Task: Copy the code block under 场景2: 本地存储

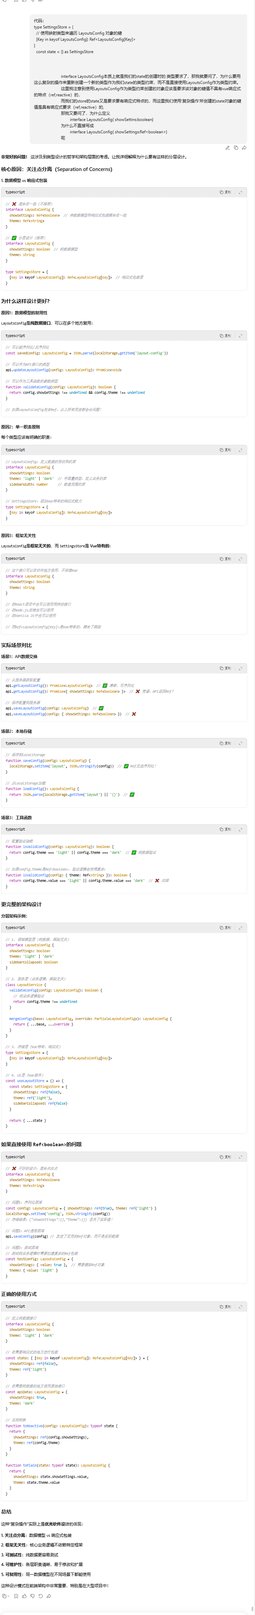Action: click(225, 743)
